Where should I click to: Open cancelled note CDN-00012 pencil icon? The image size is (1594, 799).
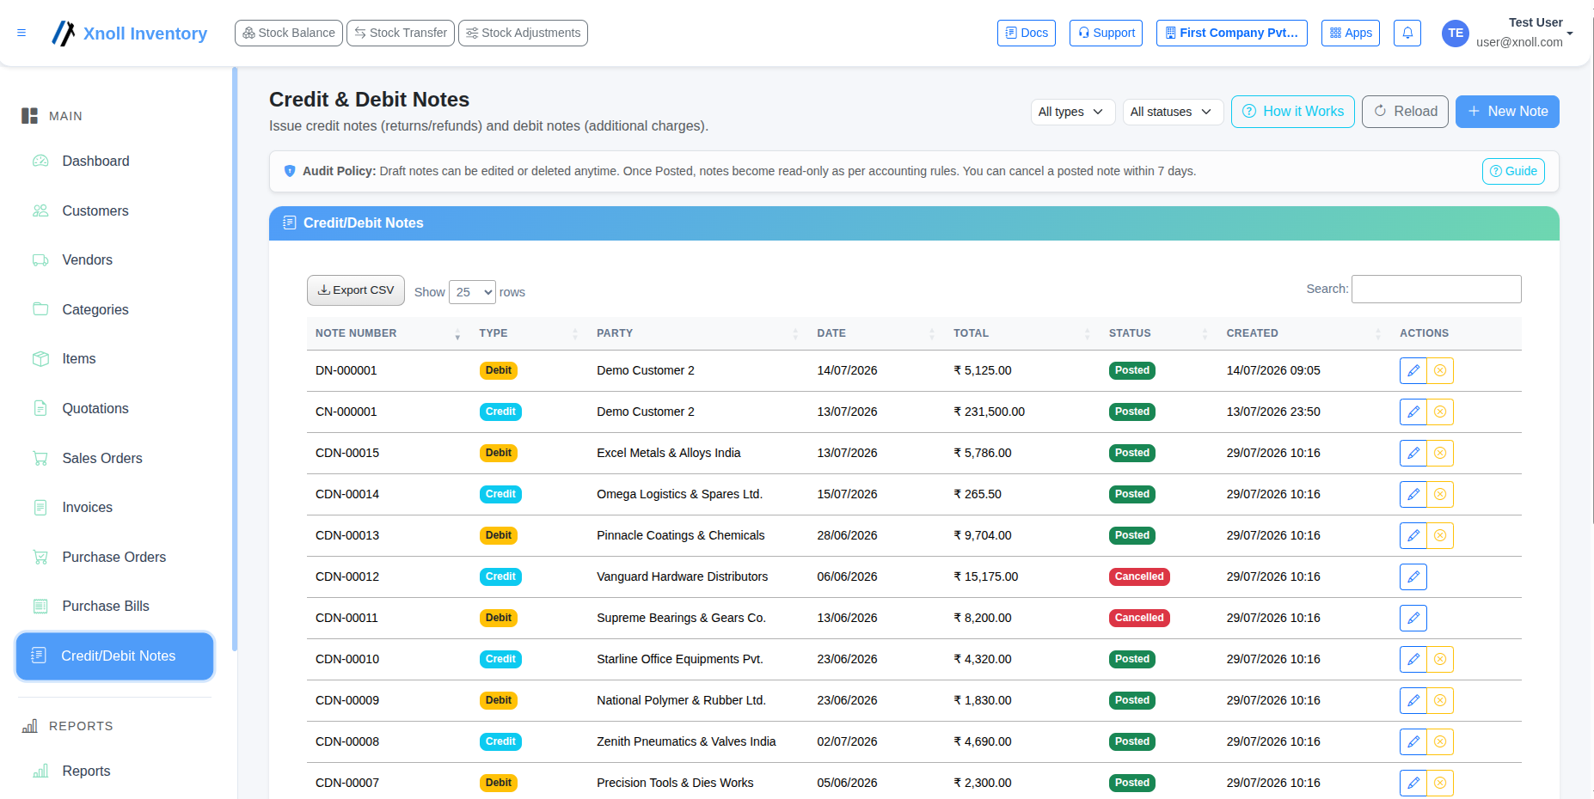tap(1413, 576)
